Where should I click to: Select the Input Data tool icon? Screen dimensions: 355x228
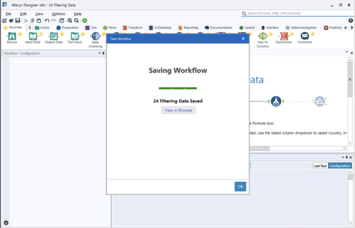click(x=33, y=36)
